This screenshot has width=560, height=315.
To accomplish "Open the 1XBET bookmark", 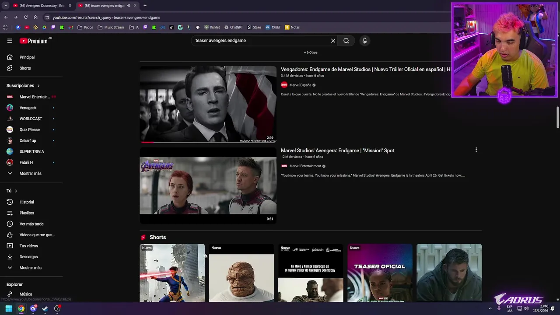I will point(273,27).
